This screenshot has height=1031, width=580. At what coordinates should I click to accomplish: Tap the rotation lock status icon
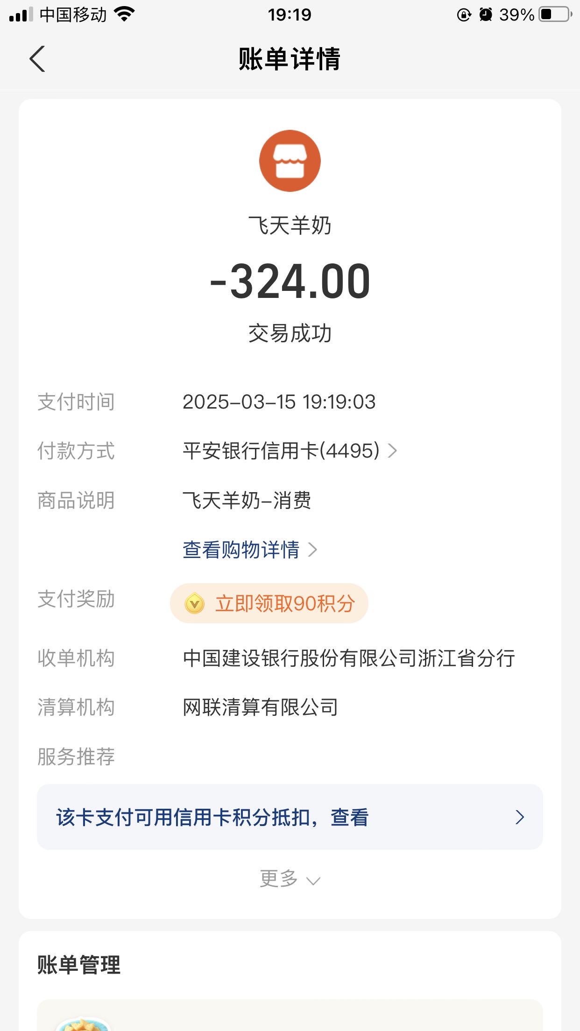pos(464,15)
